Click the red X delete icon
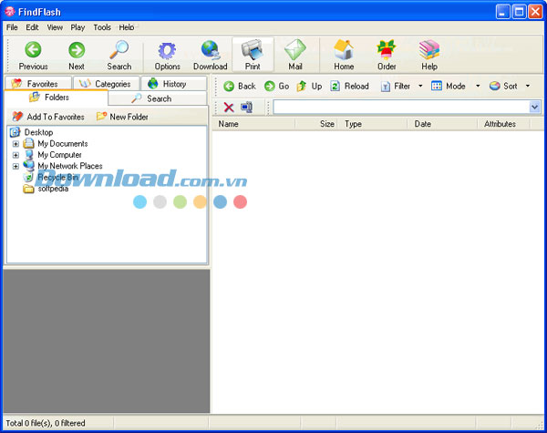Image resolution: width=547 pixels, height=433 pixels. (229, 108)
